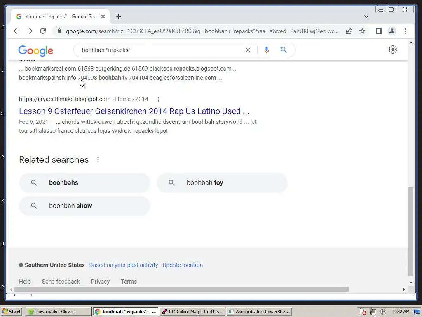
Task: Open the aryacatlimake.blogspot.com breadcrumb URL
Action: [x=65, y=99]
